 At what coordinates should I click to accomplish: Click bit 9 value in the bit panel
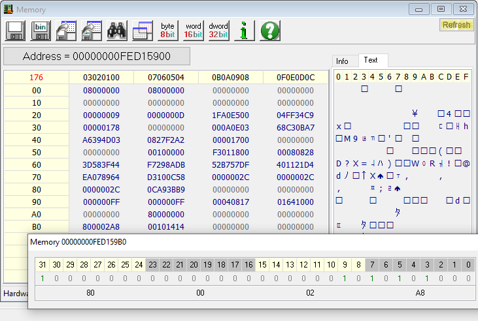coord(345,278)
